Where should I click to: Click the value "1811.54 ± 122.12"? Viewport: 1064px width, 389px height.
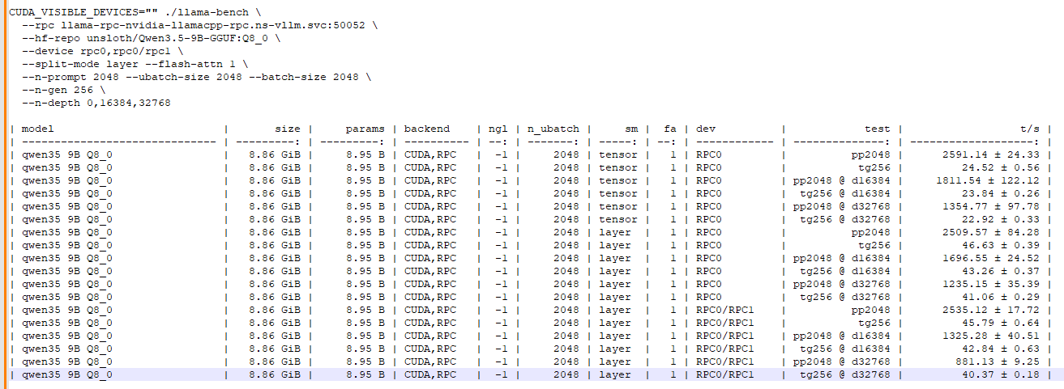988,180
